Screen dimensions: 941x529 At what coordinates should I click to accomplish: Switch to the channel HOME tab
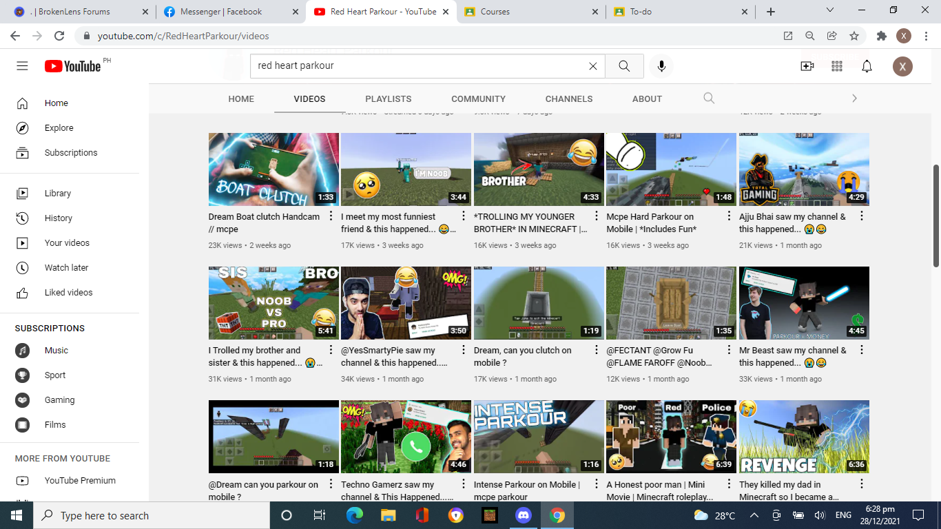point(241,98)
